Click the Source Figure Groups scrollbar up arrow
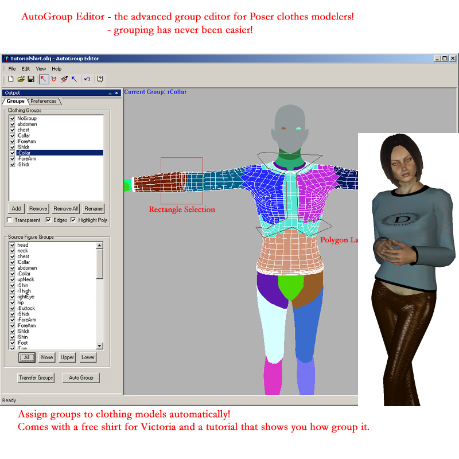 pyautogui.click(x=99, y=246)
